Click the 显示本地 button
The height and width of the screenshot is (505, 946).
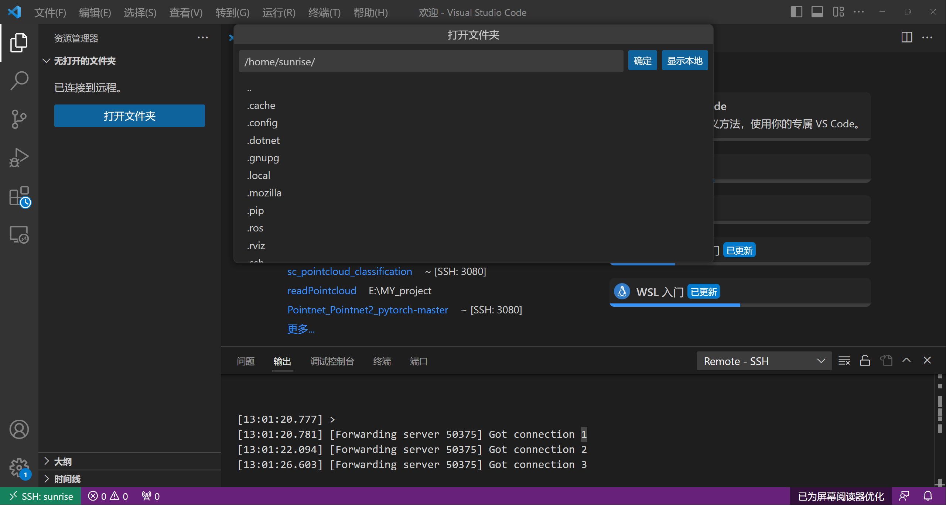point(684,61)
